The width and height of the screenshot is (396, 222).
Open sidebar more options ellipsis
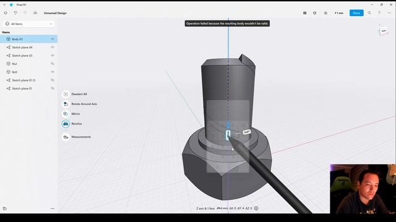[x=53, y=208]
